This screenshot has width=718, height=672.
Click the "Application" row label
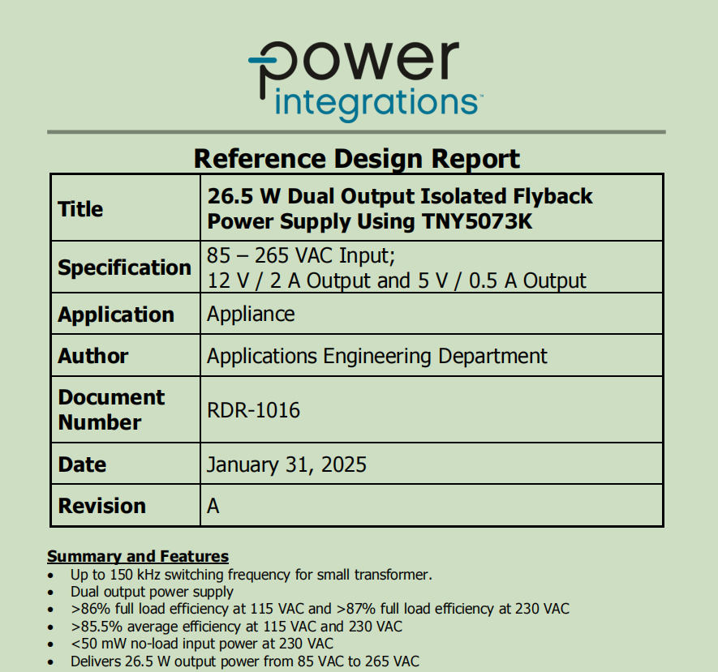click(116, 315)
